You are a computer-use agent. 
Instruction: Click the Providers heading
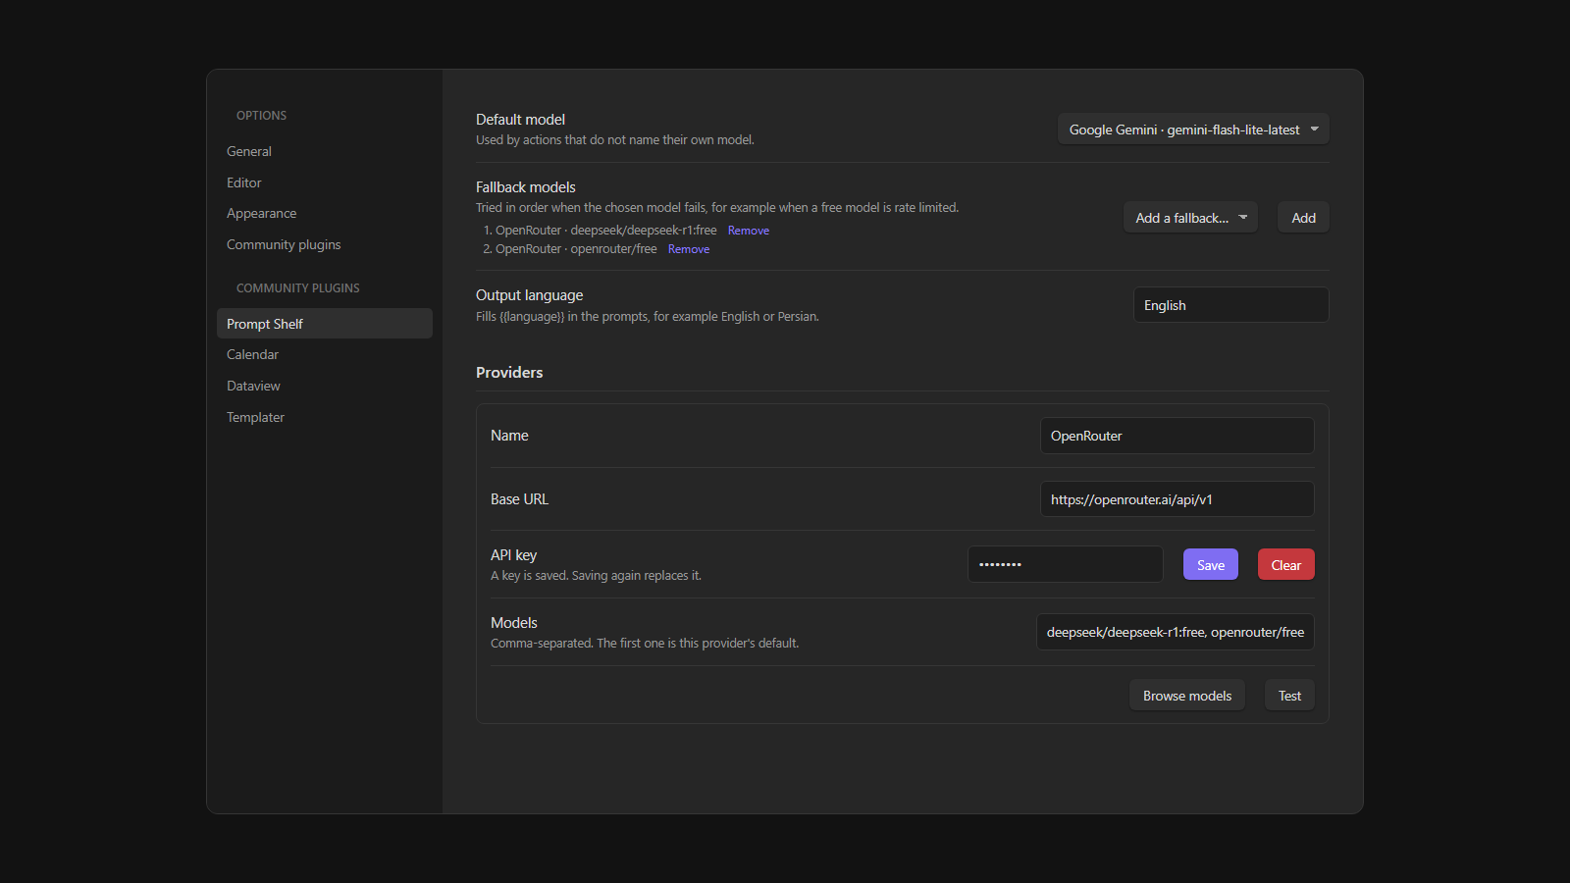pyautogui.click(x=509, y=373)
